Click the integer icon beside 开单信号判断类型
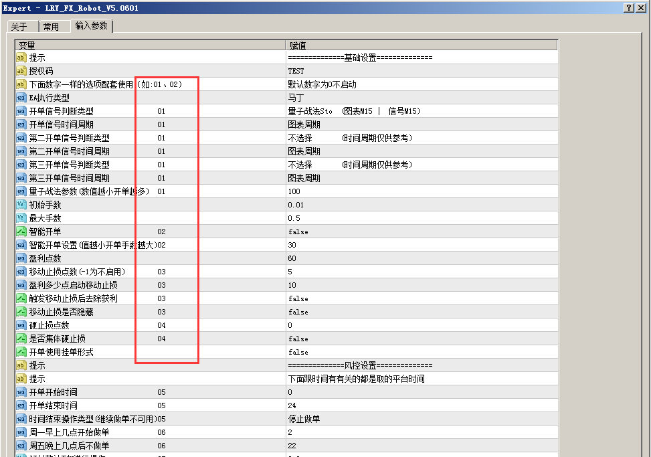The width and height of the screenshot is (651, 457). (21, 111)
